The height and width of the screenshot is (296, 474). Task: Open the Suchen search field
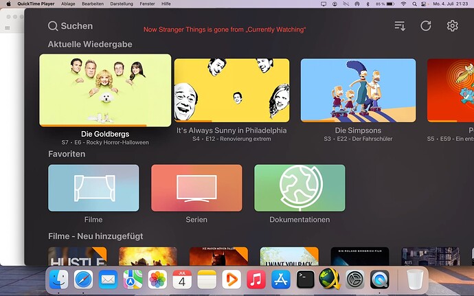(71, 26)
